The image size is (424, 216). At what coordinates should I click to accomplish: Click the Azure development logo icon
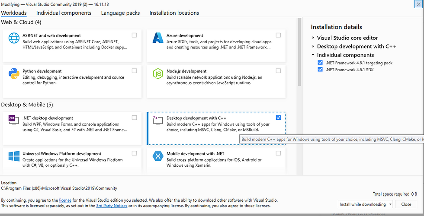157,39
